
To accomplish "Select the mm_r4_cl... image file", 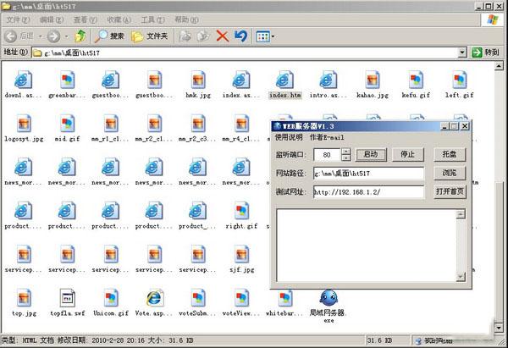I will click(x=241, y=129).
